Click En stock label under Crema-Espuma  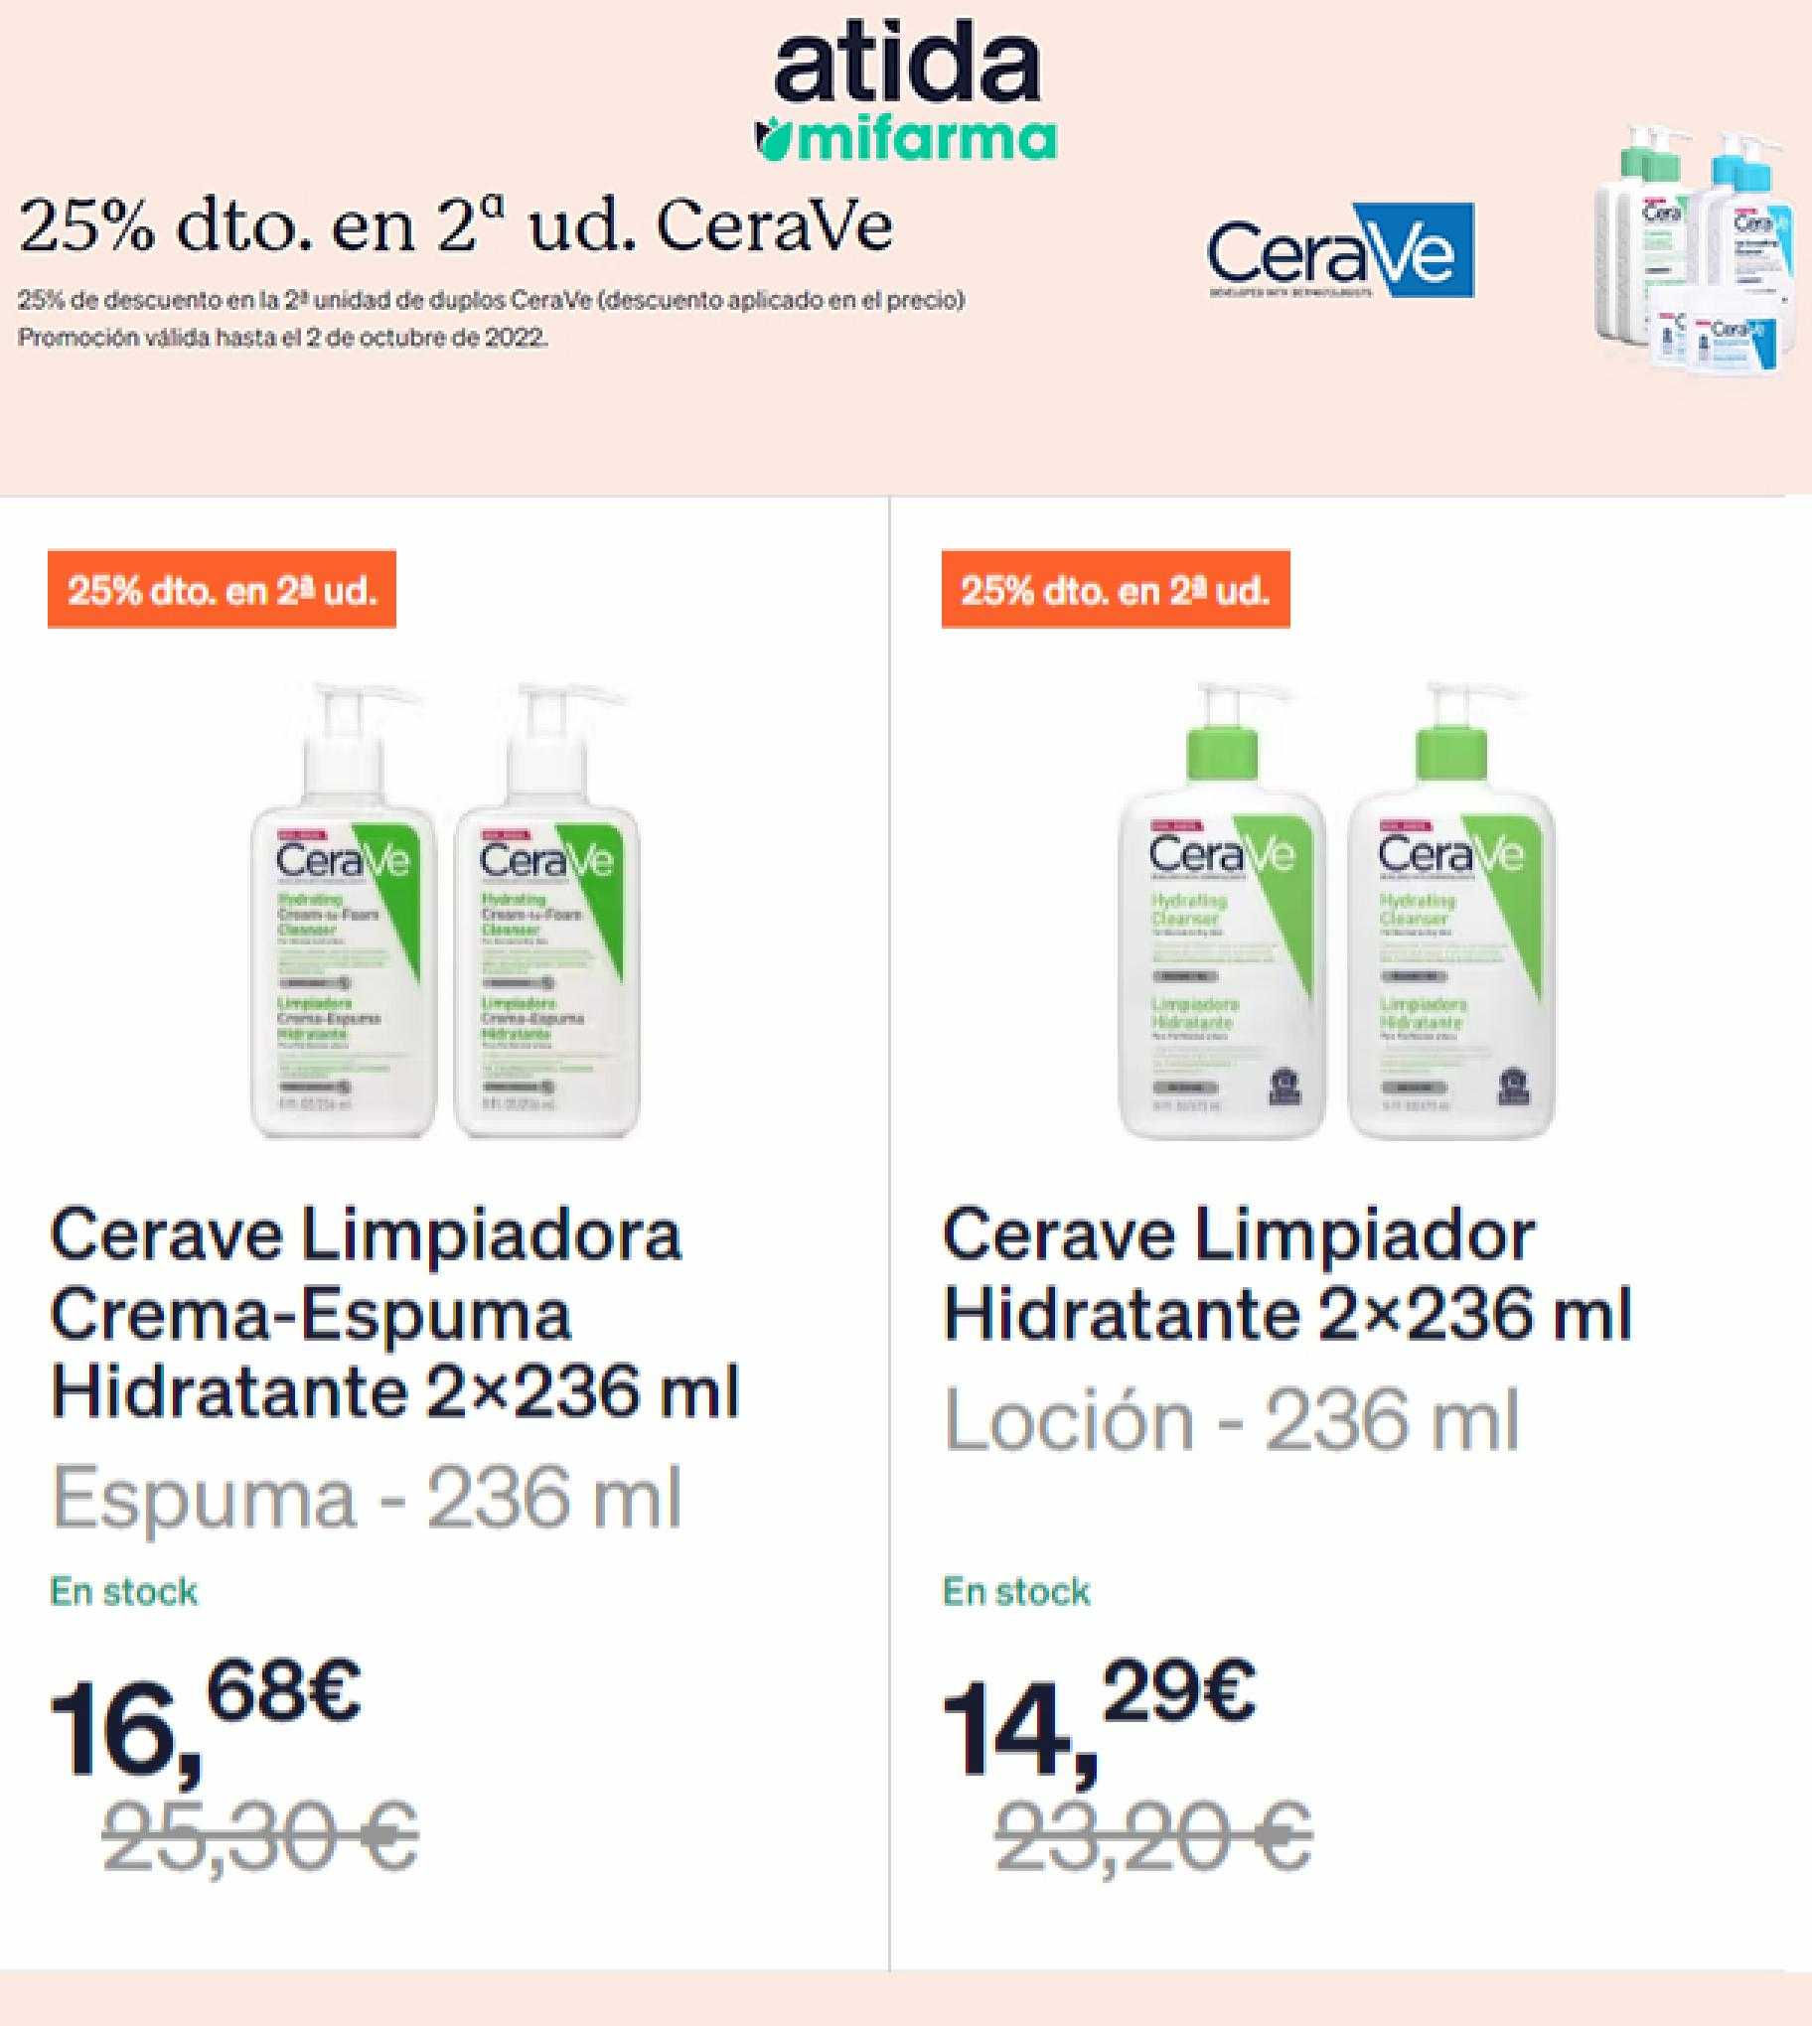click(123, 1591)
